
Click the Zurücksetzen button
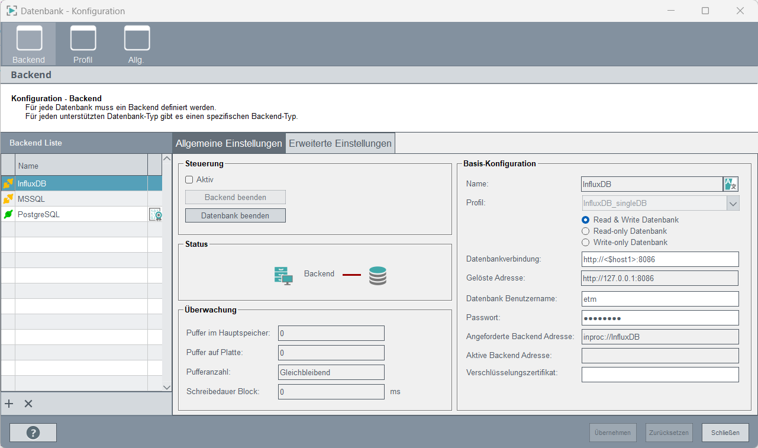(669, 433)
